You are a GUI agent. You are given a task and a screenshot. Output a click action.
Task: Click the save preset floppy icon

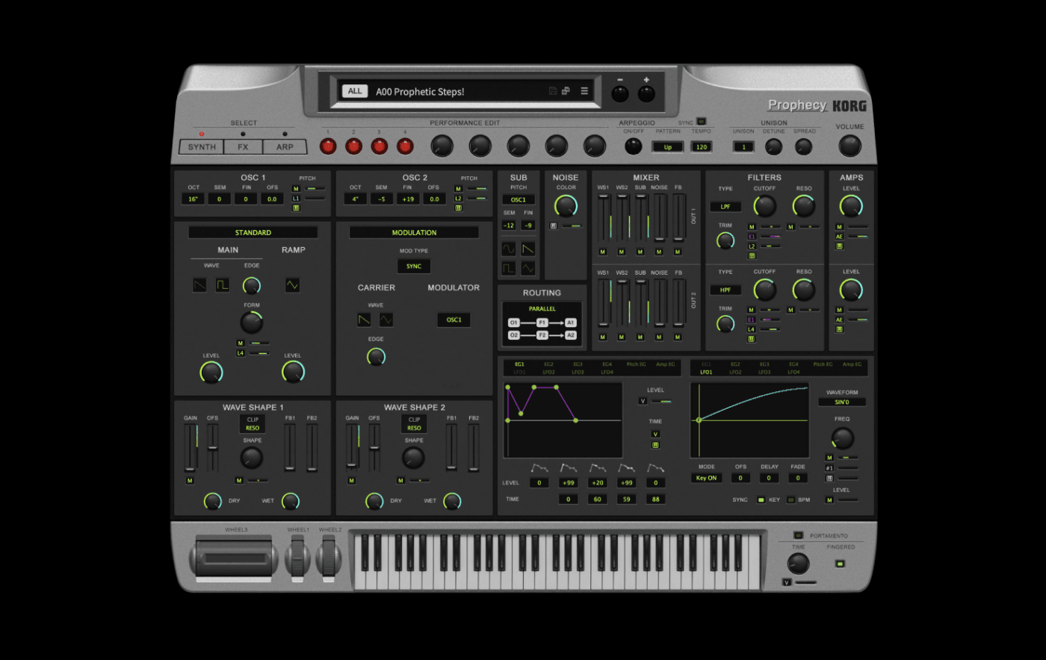(553, 91)
